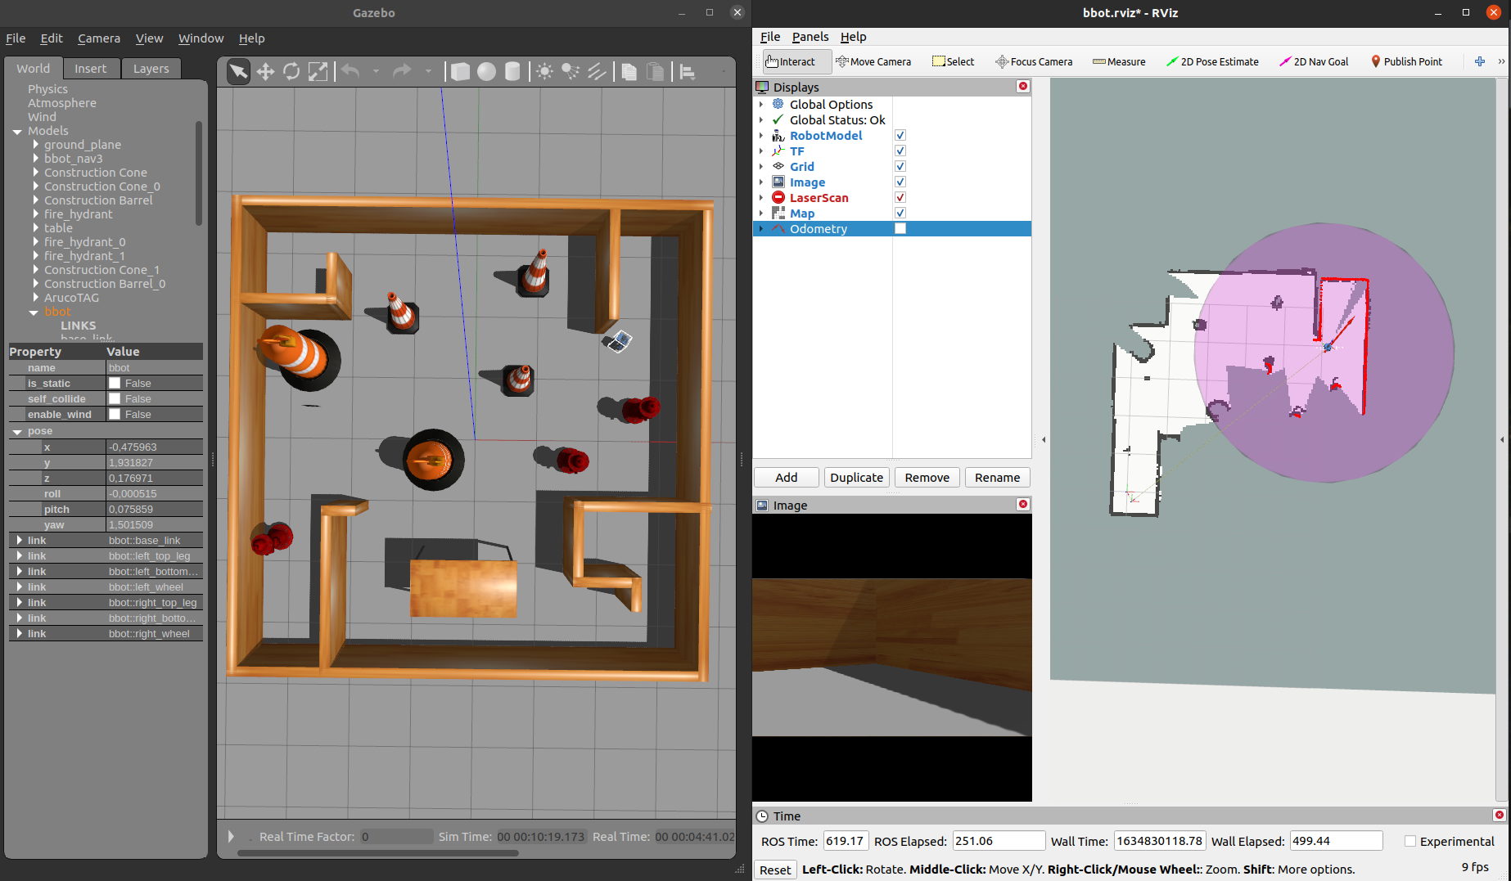The height and width of the screenshot is (881, 1511).
Task: Select the Publish Point tool
Action: 1406,61
